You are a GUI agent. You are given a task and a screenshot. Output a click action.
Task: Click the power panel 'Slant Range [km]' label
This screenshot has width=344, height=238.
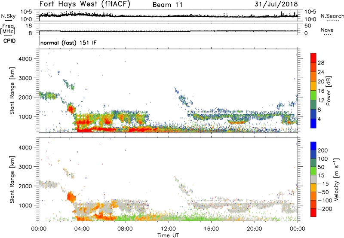pos(12,91)
